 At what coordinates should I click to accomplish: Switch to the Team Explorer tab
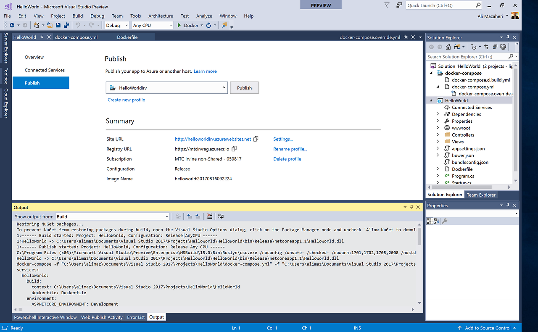481,195
